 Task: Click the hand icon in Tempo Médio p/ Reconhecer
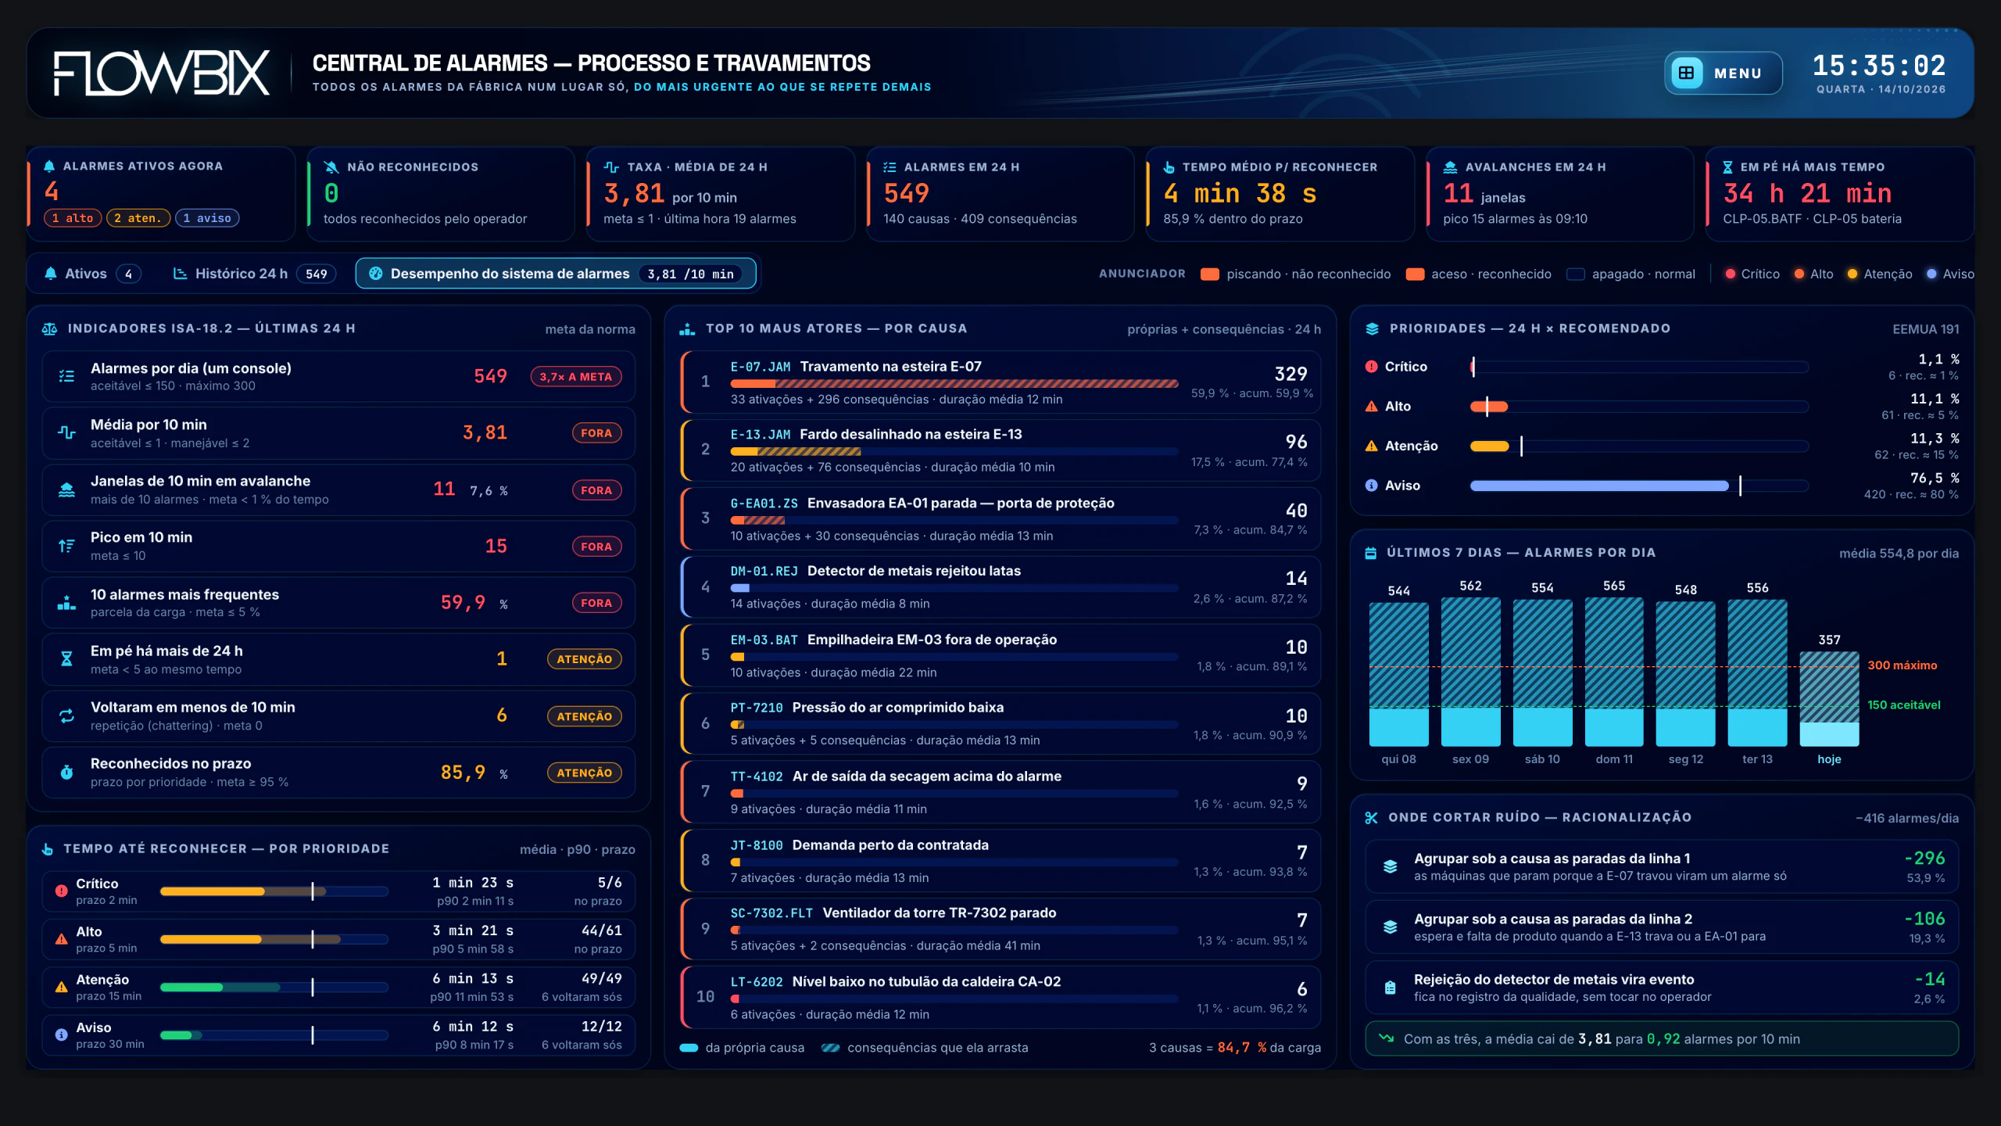pyautogui.click(x=1169, y=167)
